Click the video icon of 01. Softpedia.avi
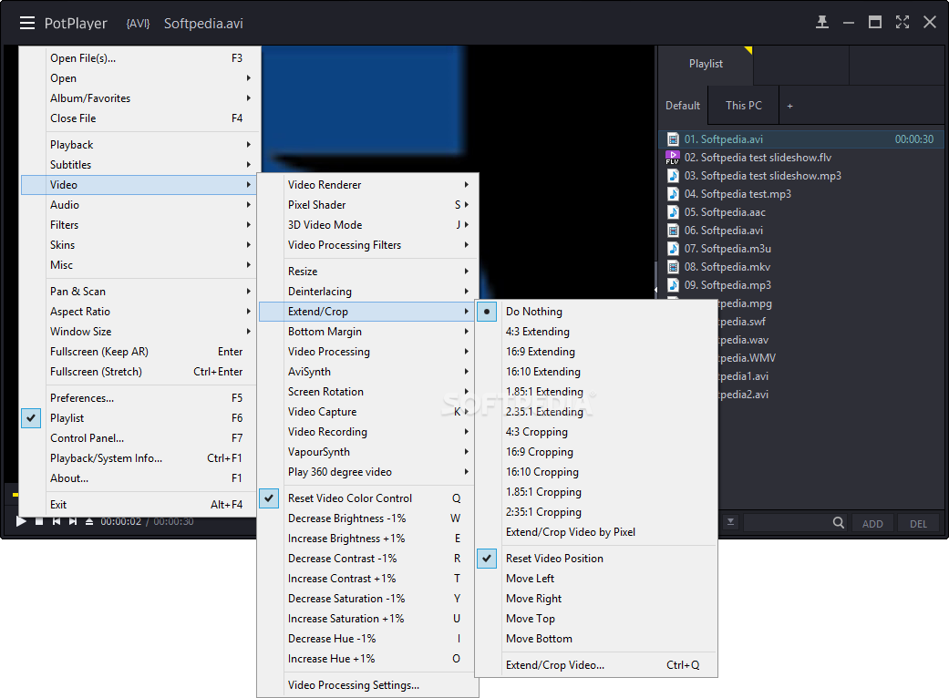Viewport: 949px width, 698px height. tap(673, 139)
